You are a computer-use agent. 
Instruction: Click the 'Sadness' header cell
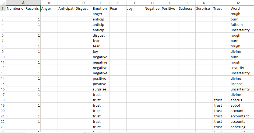pyautogui.click(x=187, y=8)
